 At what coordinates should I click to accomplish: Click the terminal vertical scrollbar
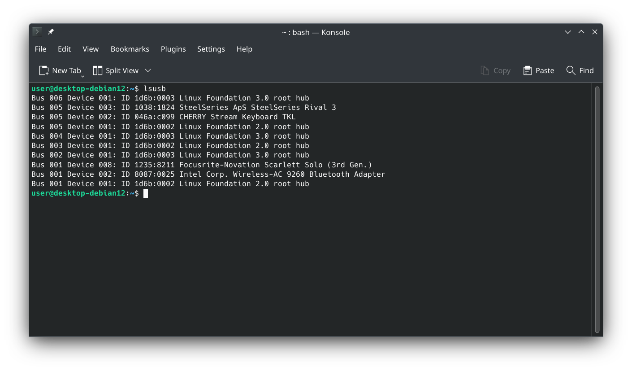click(597, 210)
